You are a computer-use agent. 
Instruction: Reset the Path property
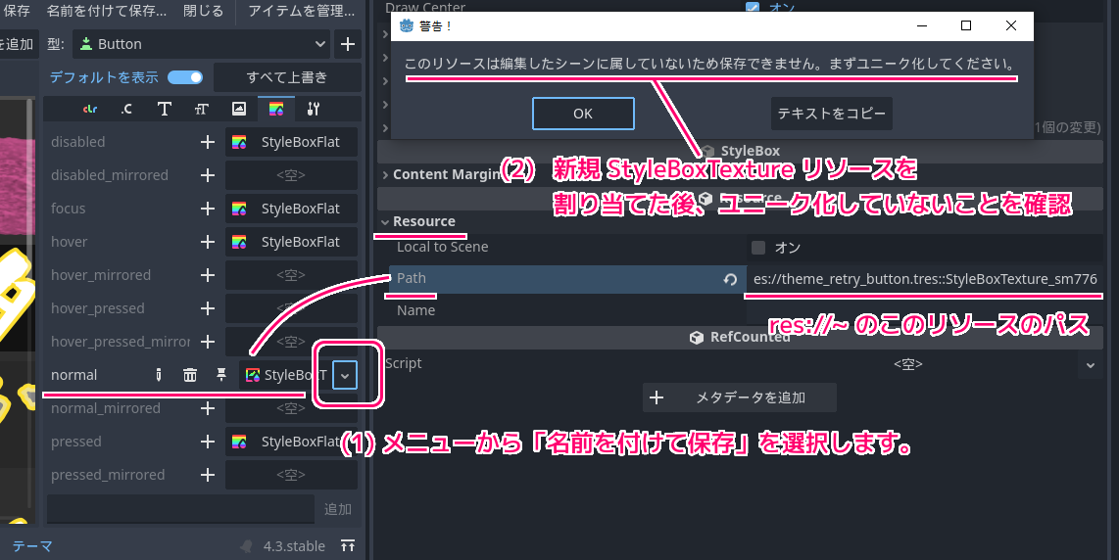[x=729, y=280]
